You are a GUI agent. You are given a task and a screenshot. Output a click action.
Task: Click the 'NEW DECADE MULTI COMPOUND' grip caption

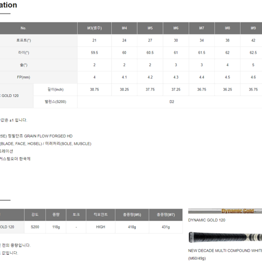coord(225,251)
